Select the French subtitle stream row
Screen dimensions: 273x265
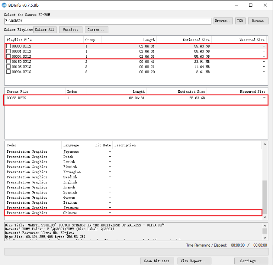pyautogui.click(x=133, y=187)
